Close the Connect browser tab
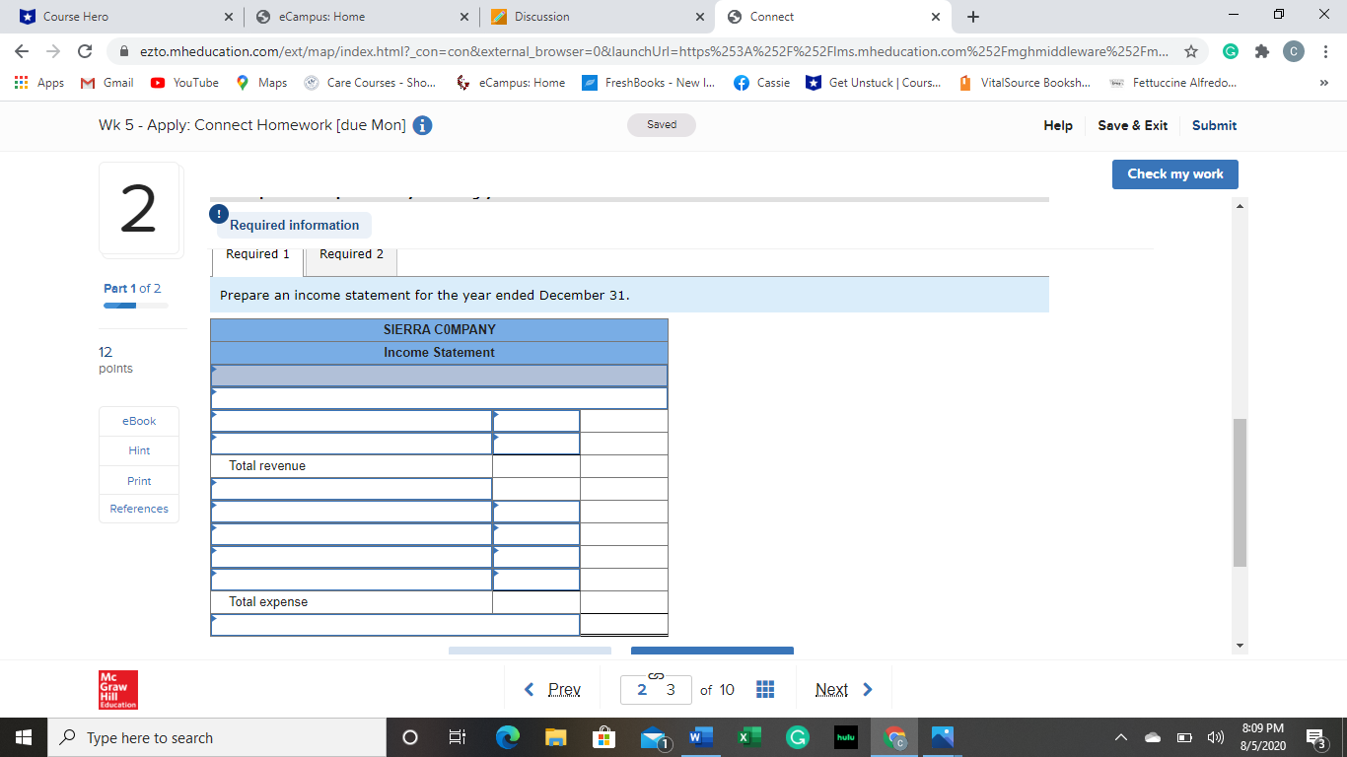Viewport: 1347px width, 757px height. [x=936, y=17]
